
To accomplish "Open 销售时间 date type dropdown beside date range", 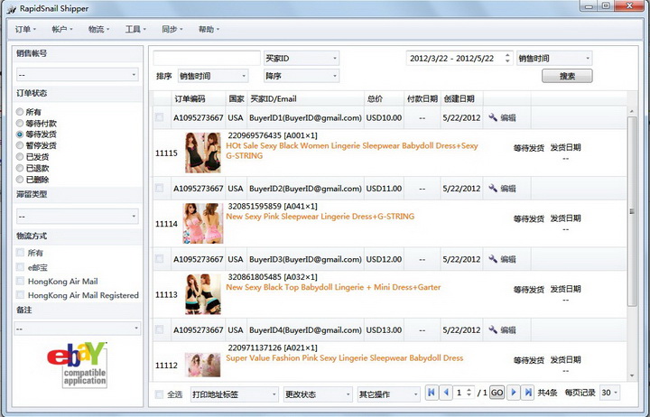I will click(x=554, y=59).
